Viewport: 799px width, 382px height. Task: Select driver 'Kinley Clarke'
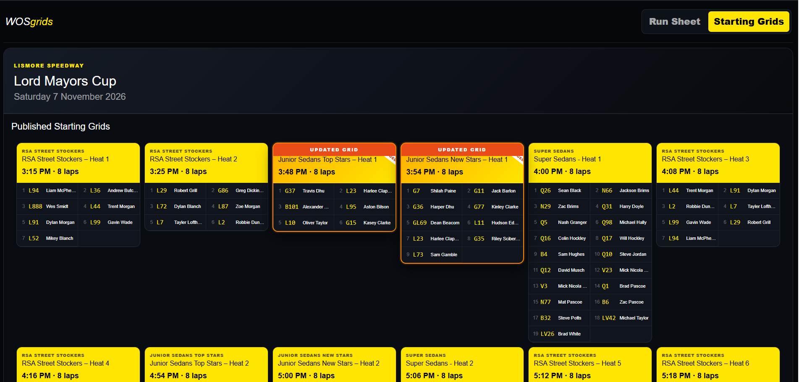tap(505, 207)
